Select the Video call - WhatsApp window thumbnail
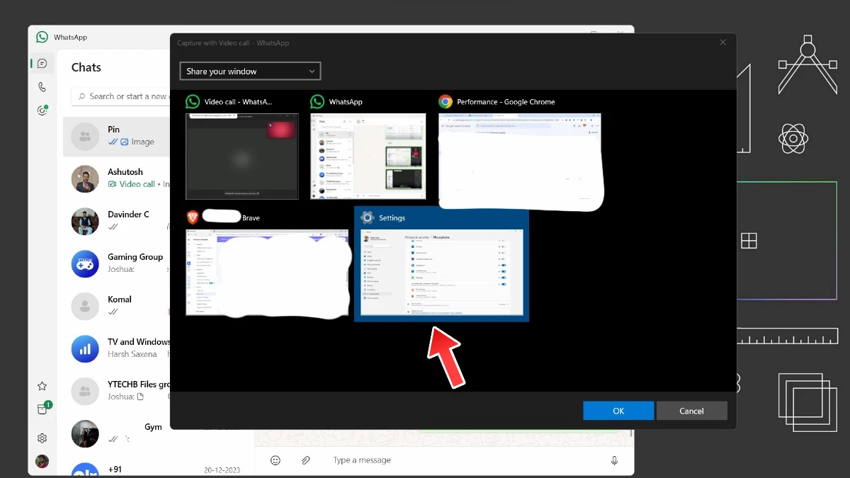Image resolution: width=850 pixels, height=478 pixels. tap(242, 157)
